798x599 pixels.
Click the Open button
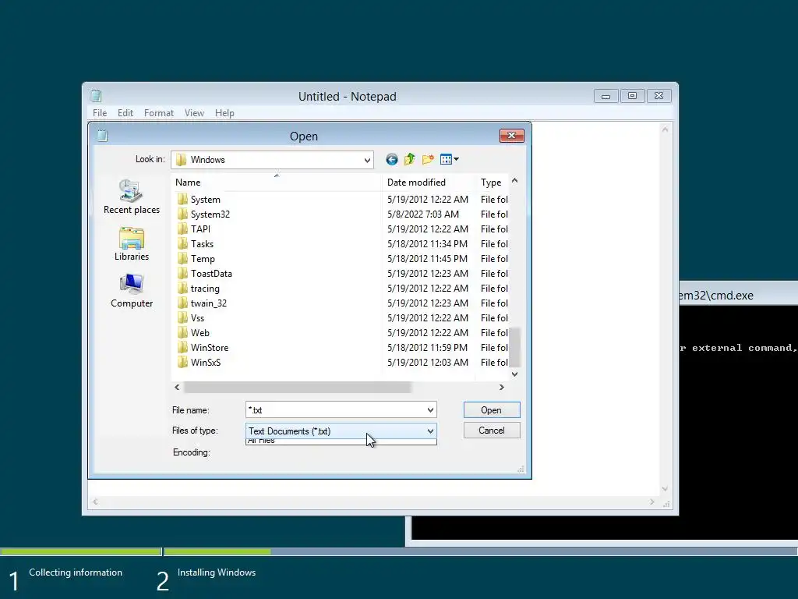point(492,410)
